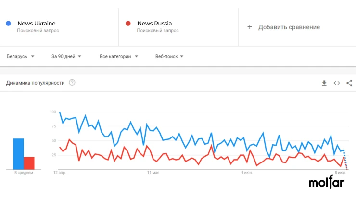Share the popularity dynamics chart
This screenshot has width=356, height=200.
click(349, 83)
